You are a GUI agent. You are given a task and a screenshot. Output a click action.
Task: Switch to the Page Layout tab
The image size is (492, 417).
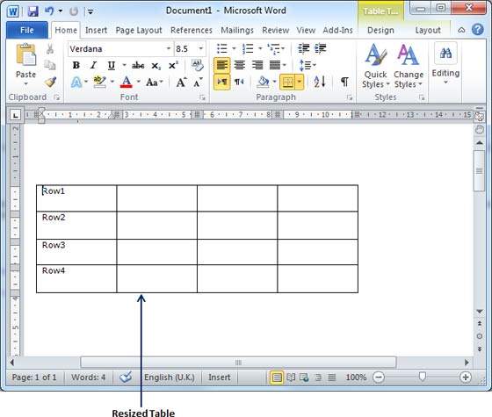pyautogui.click(x=139, y=30)
